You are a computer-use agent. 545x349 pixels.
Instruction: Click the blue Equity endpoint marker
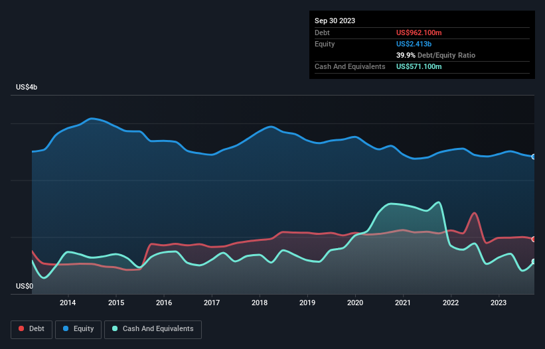[534, 157]
